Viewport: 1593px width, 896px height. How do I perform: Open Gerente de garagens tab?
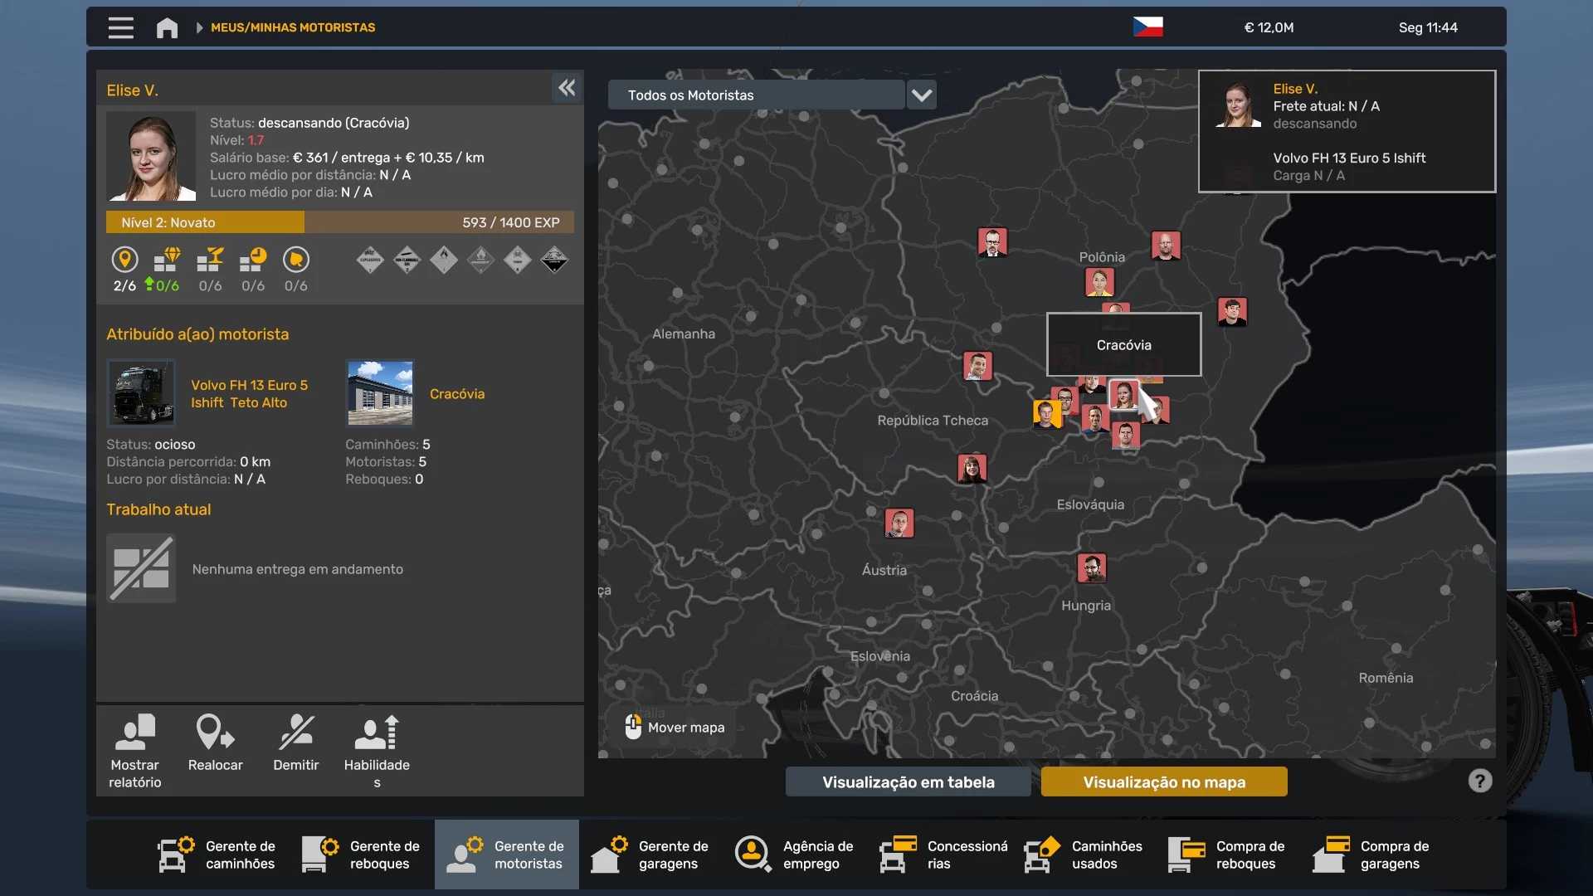(x=650, y=855)
